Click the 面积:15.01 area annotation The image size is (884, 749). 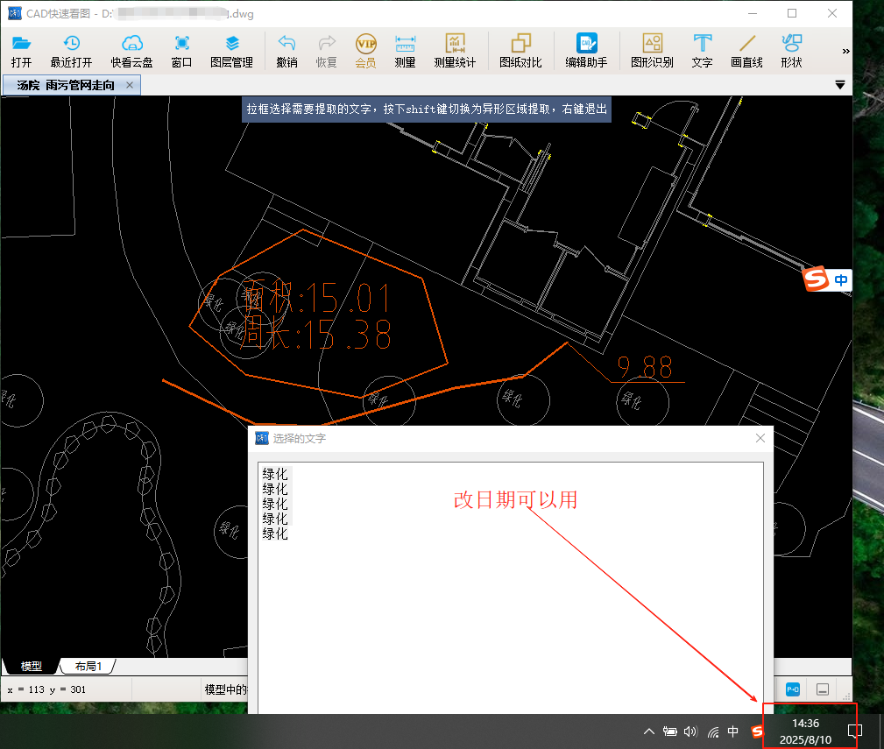(x=316, y=298)
